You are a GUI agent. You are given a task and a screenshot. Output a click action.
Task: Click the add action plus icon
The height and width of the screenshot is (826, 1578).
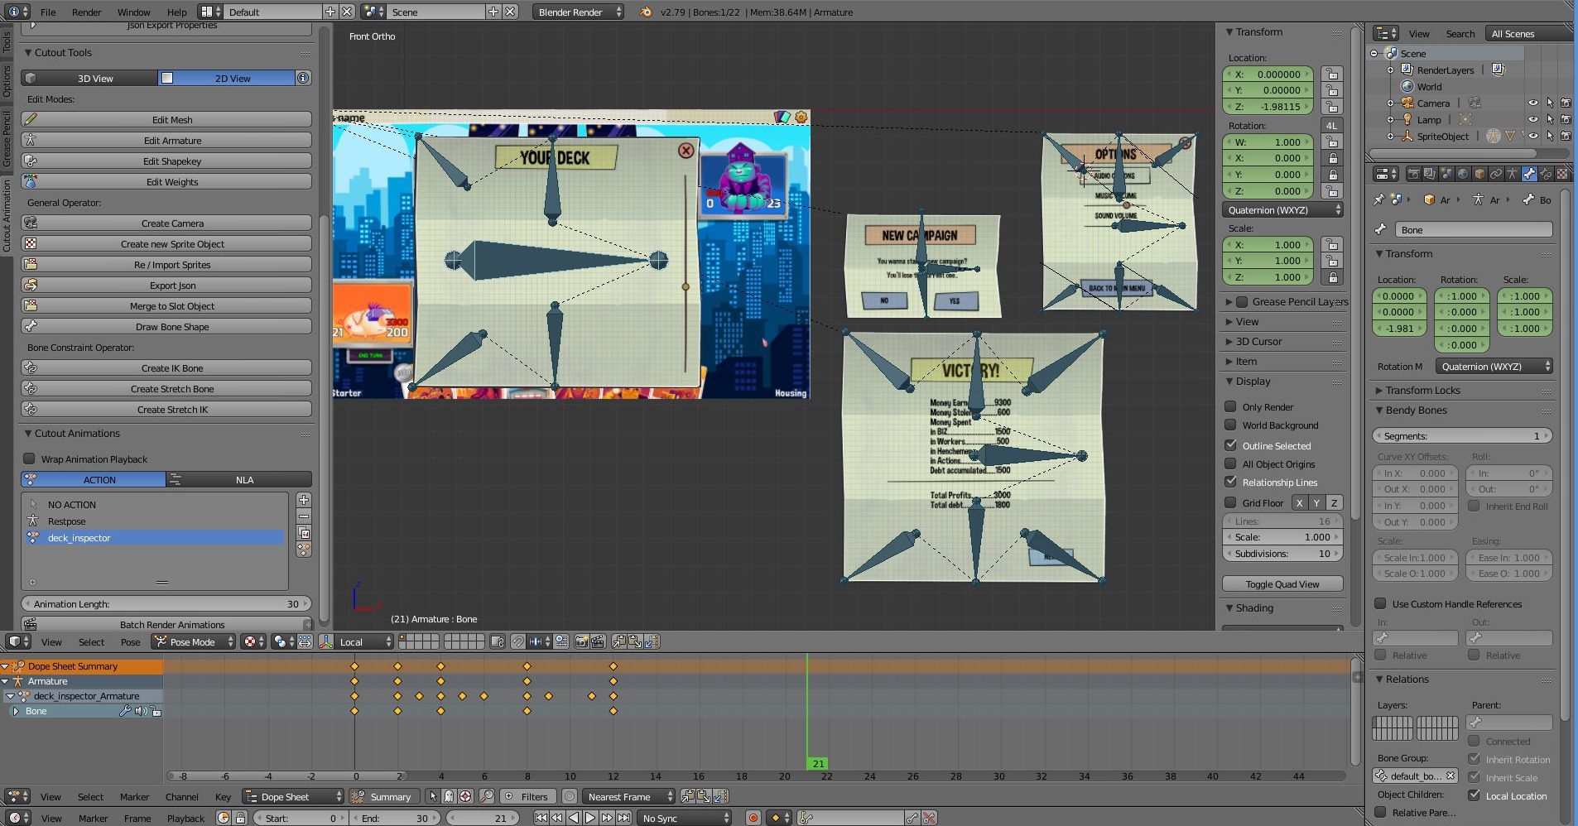pos(304,500)
